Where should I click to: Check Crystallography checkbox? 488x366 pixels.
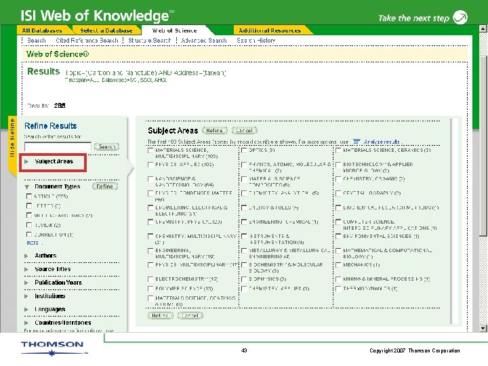(339, 194)
